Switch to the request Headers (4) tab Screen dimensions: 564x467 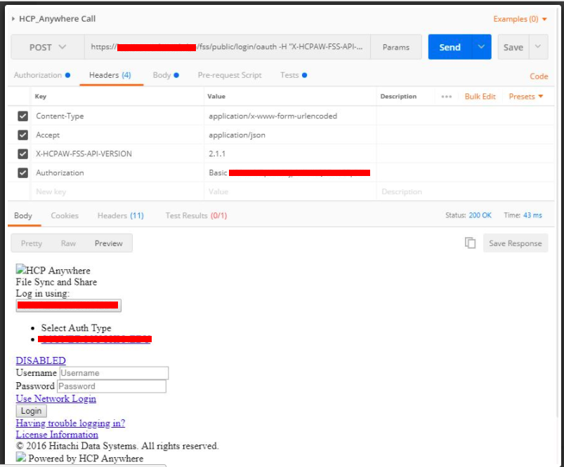[x=110, y=75]
